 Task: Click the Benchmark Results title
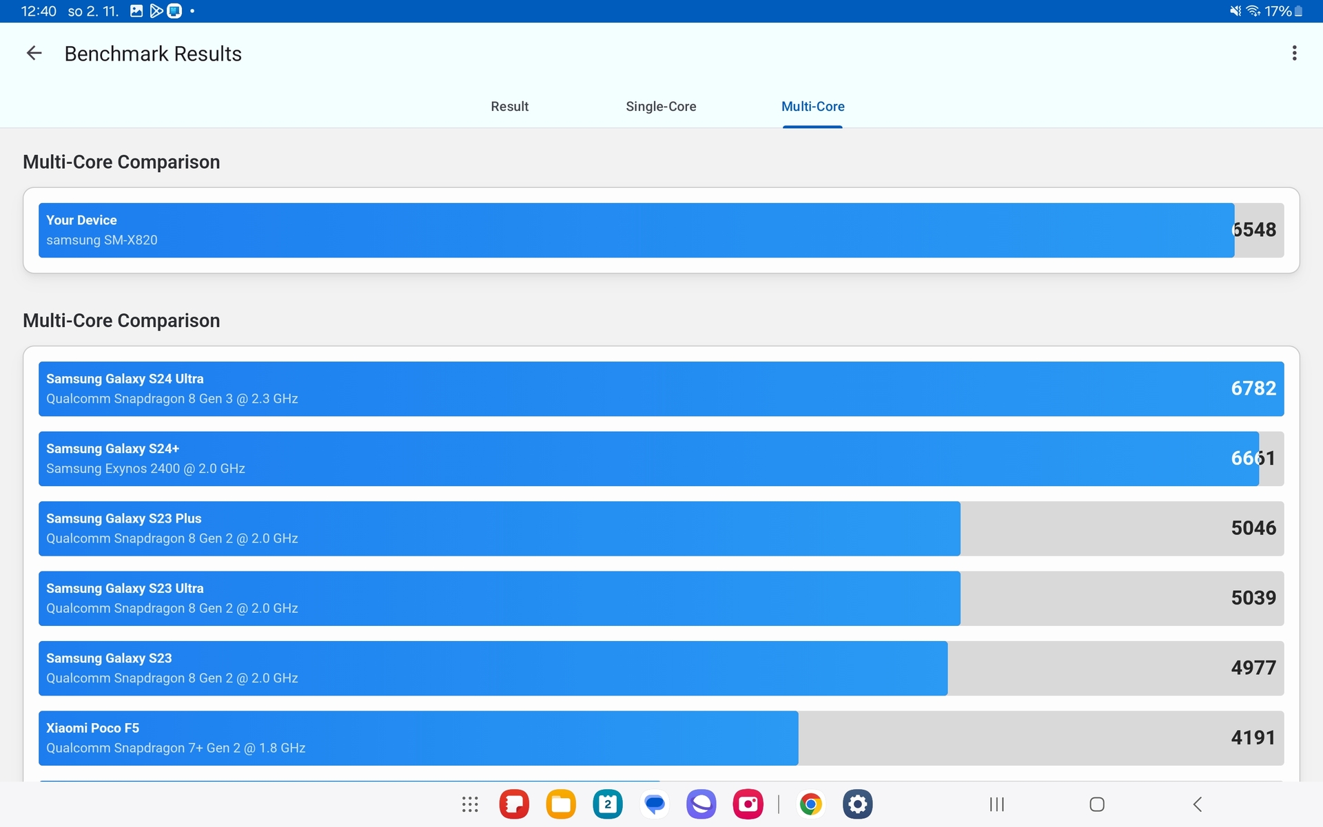tap(153, 54)
